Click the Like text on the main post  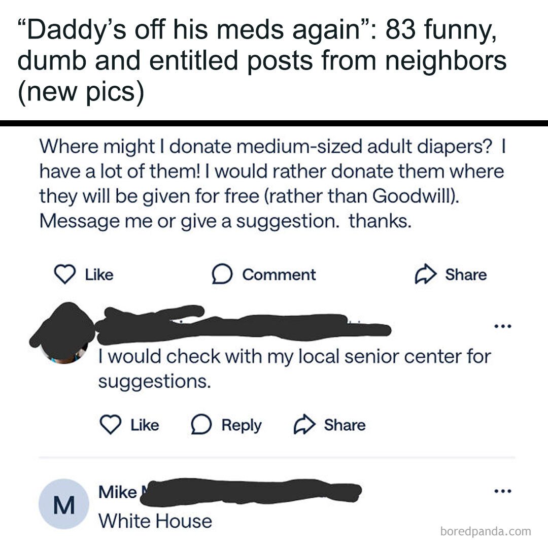(x=99, y=275)
